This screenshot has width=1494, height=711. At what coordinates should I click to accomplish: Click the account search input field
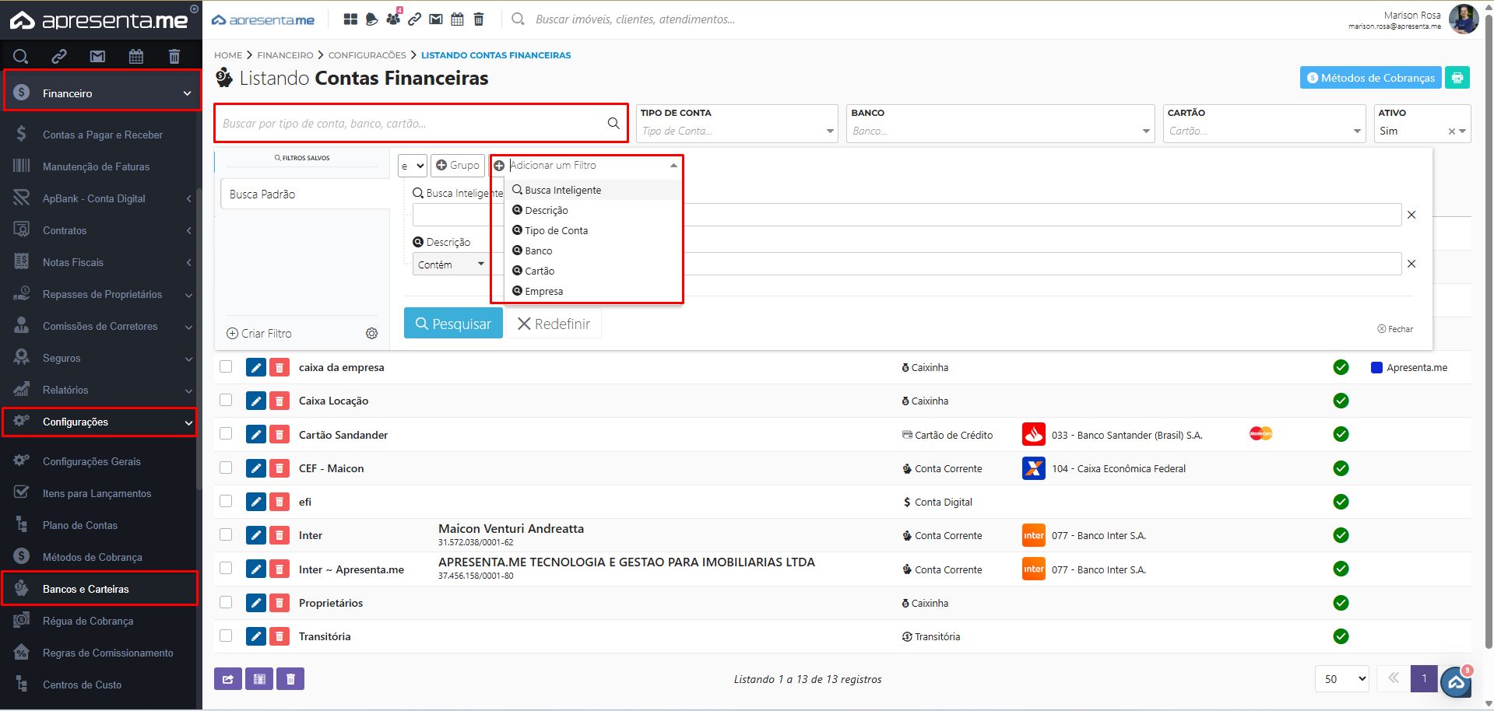click(x=413, y=124)
